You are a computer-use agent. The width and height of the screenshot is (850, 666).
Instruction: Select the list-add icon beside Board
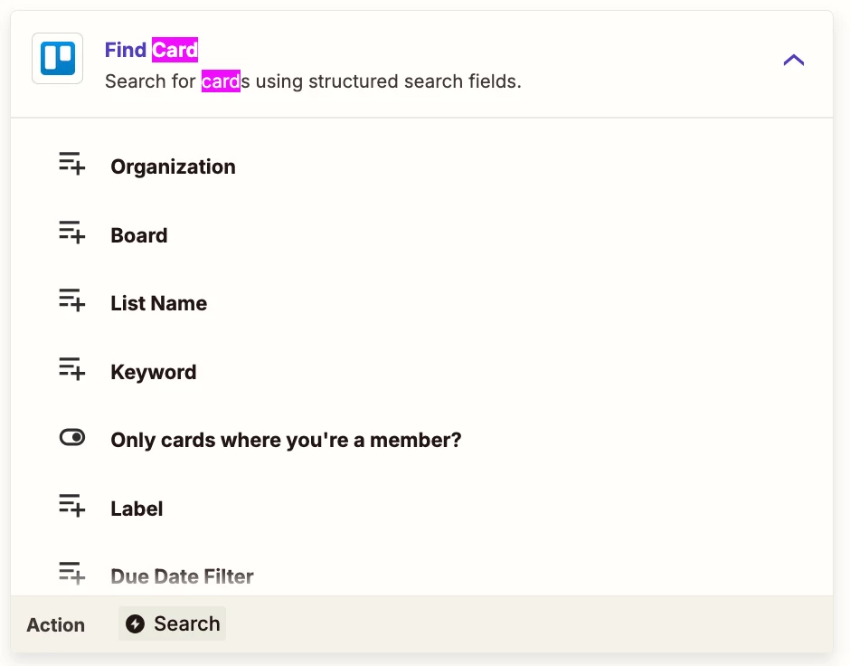click(x=72, y=233)
